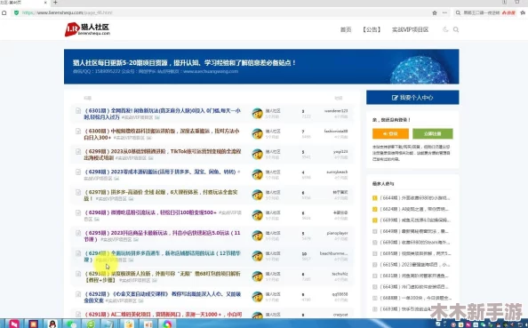Open the red square taskbar icon
The height and width of the screenshot is (328, 528).
34,324
